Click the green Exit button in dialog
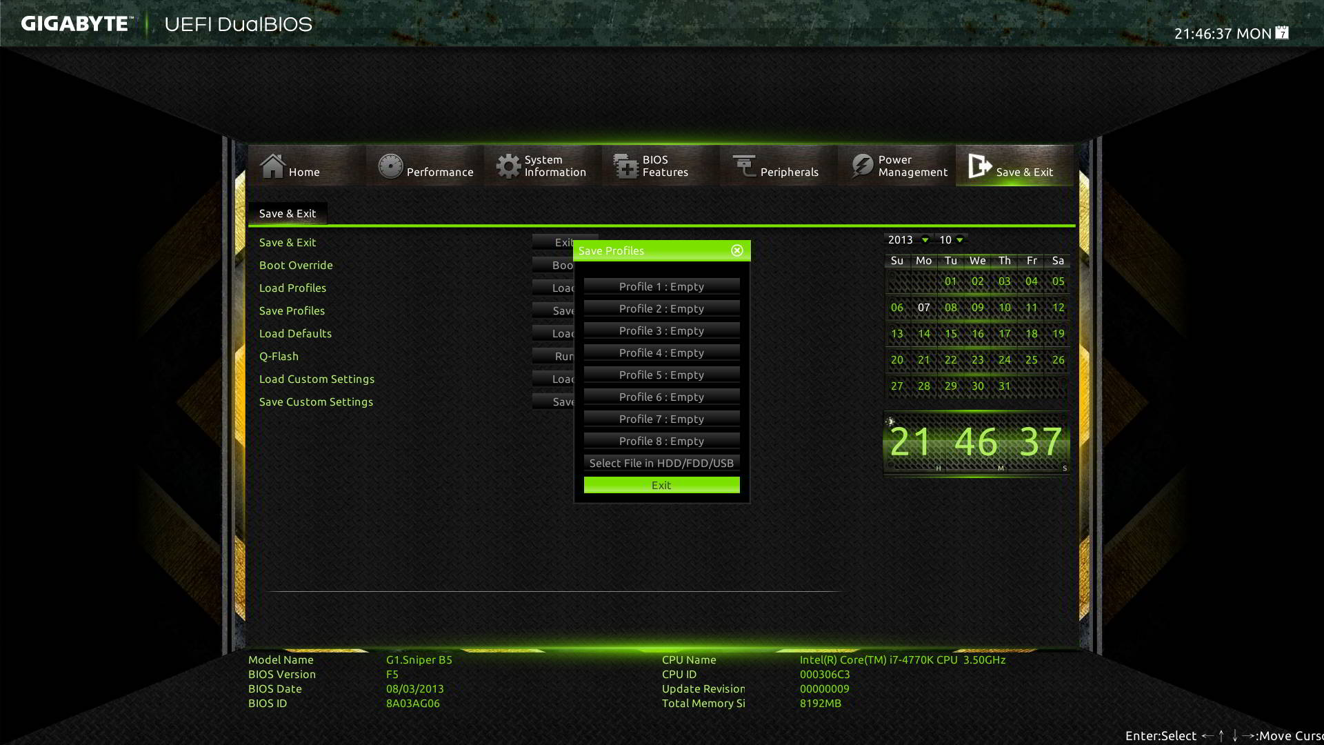The height and width of the screenshot is (745, 1324). pyautogui.click(x=662, y=485)
